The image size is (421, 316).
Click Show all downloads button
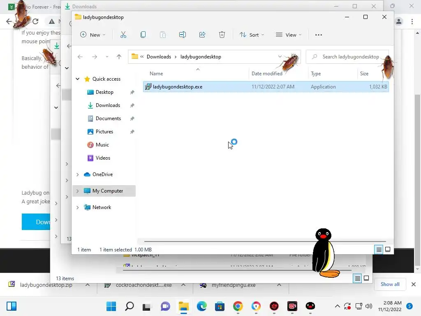pos(390,284)
